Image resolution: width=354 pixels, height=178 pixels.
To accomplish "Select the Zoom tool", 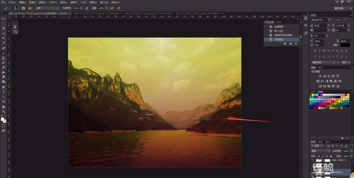I will coord(4,111).
